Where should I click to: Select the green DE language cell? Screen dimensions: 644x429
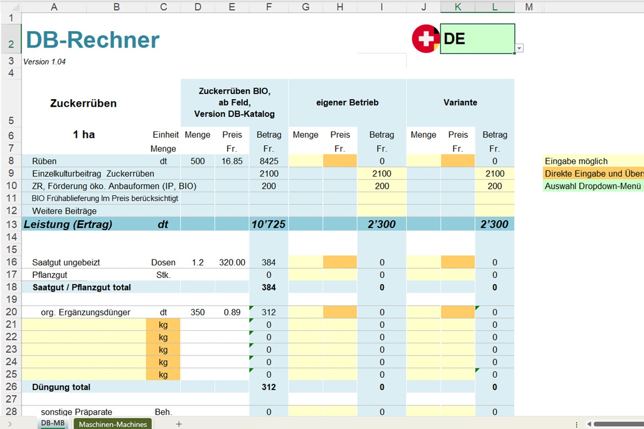pyautogui.click(x=477, y=39)
